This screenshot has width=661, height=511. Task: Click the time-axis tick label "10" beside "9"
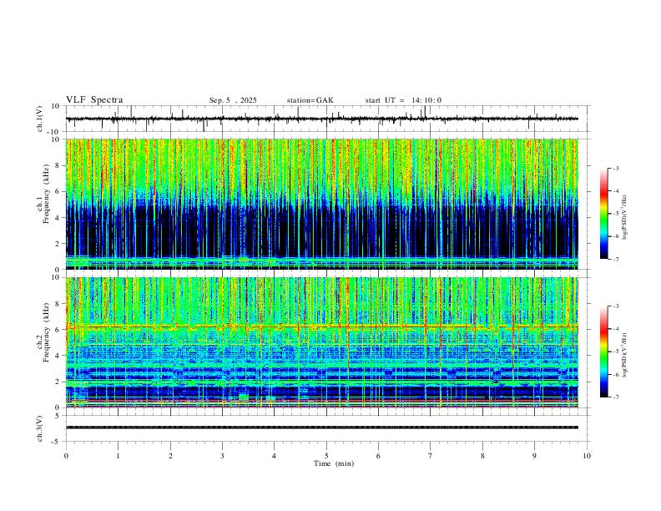pos(587,456)
